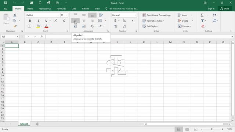Switch to the Review tab
235x132 pixels.
(x=86, y=9)
